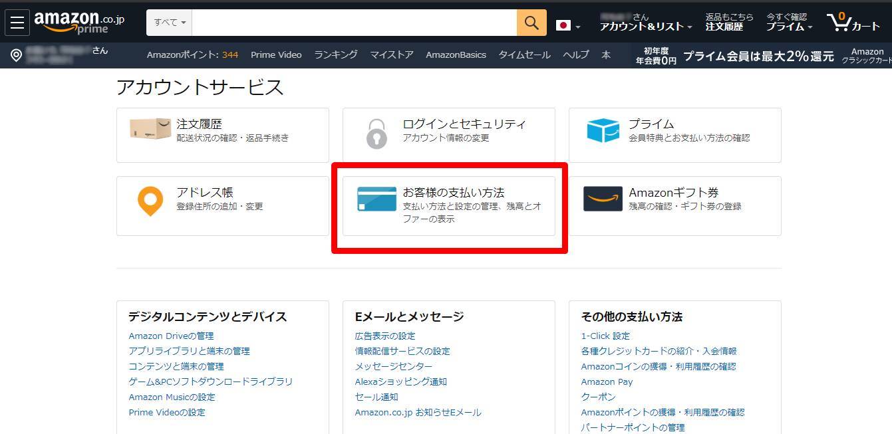The width and height of the screenshot is (892, 434).
Task: Click the padlock icon for ログインとセキュリティ
Action: (x=376, y=134)
